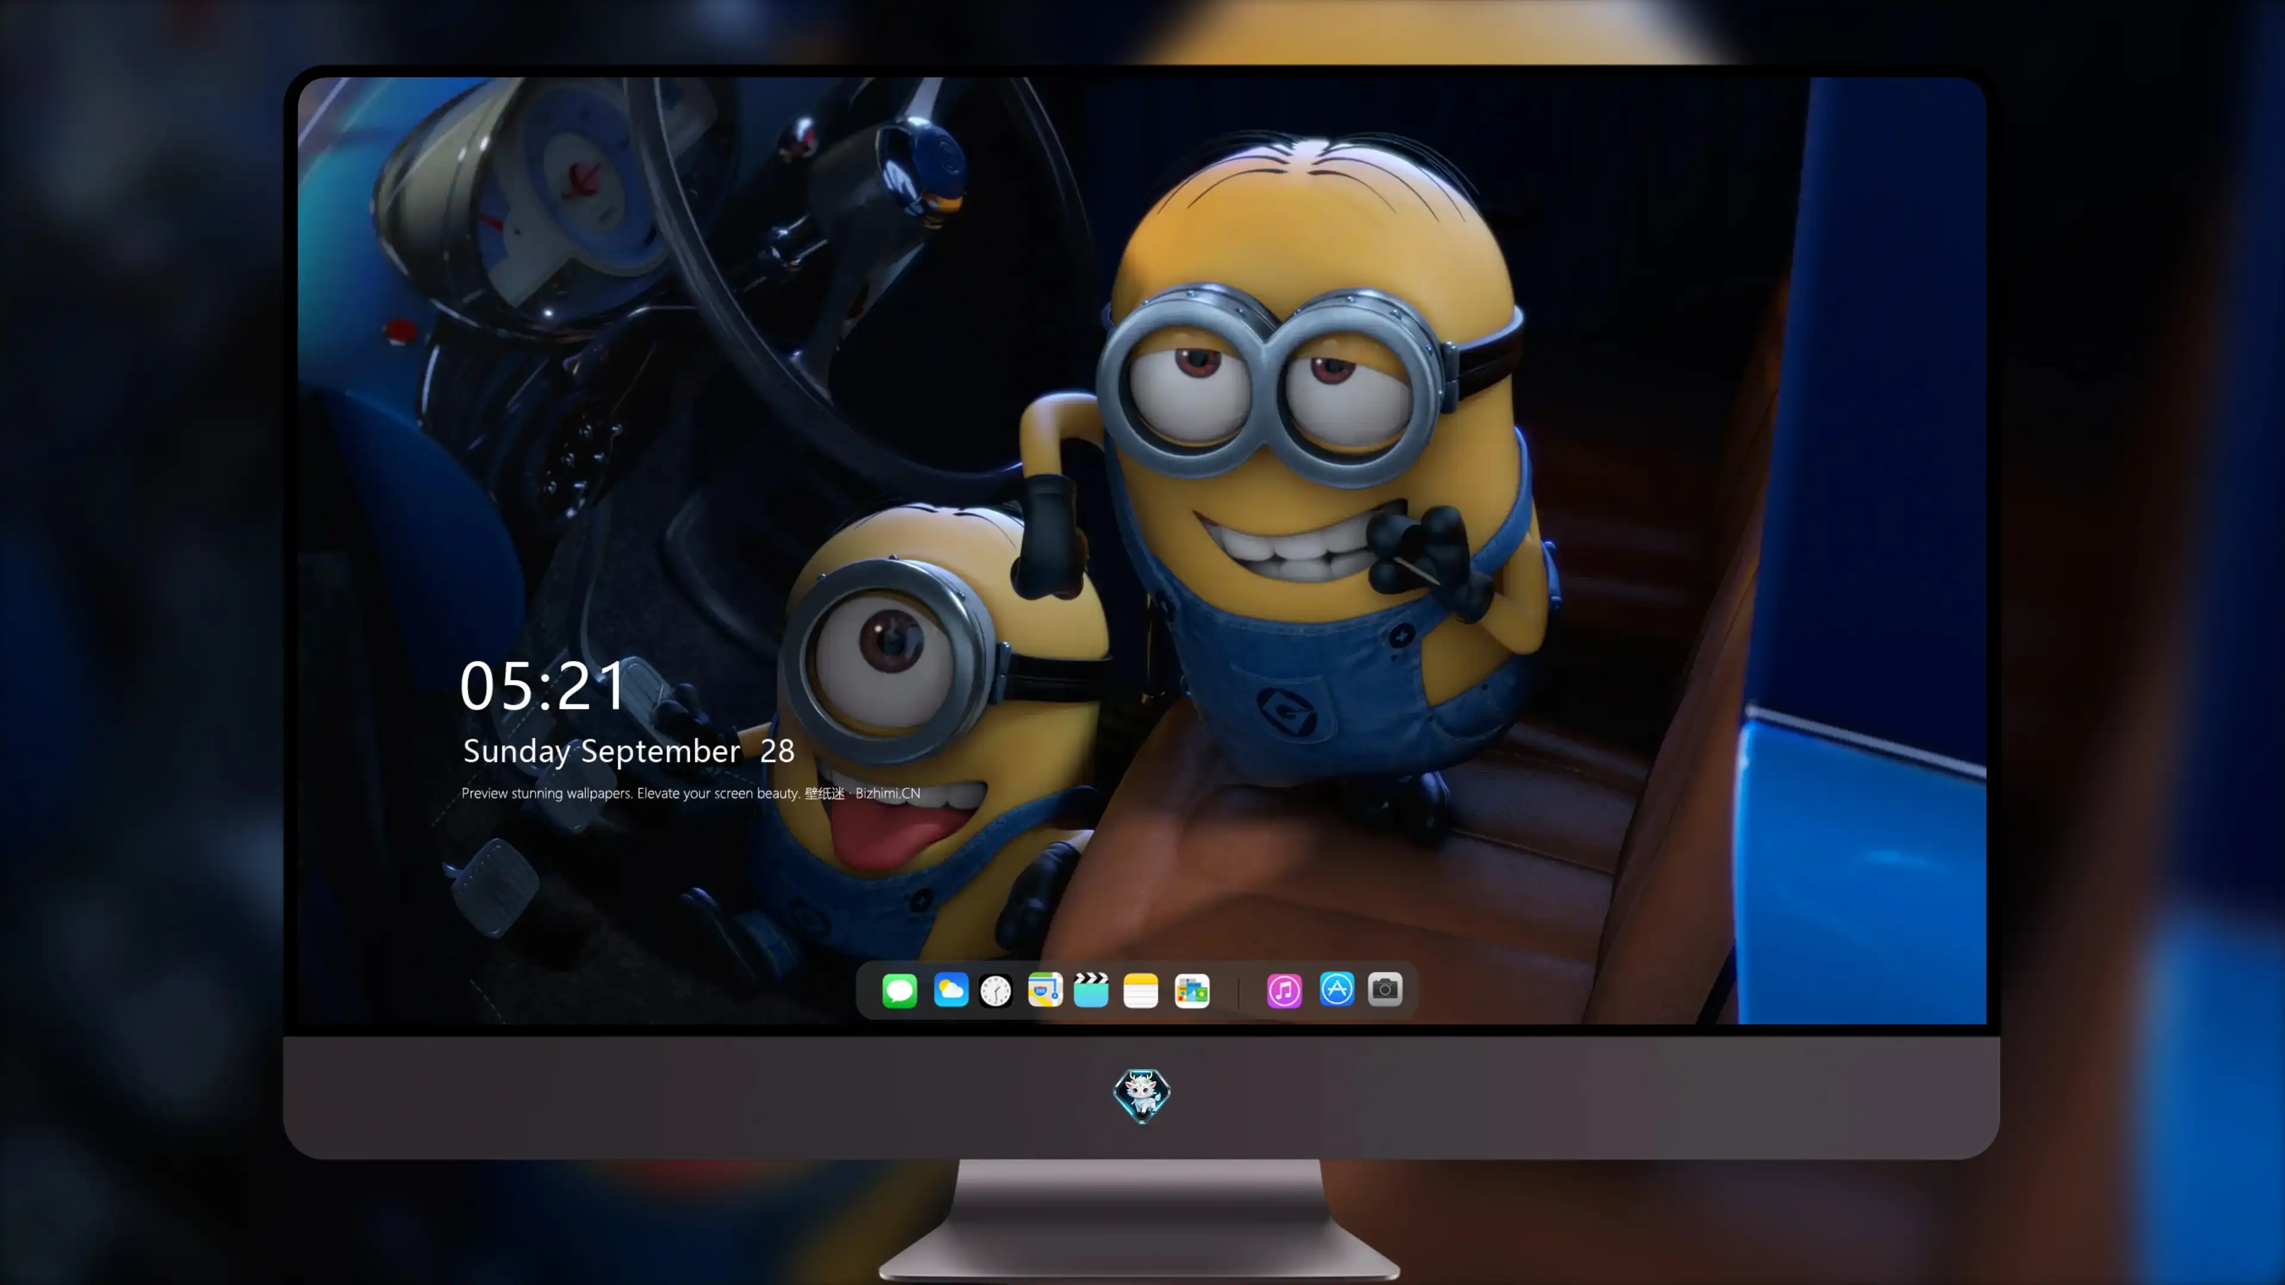Image resolution: width=2285 pixels, height=1285 pixels.
Task: Open the Notes app in the dock
Action: (1141, 991)
